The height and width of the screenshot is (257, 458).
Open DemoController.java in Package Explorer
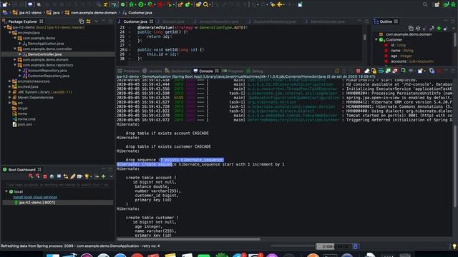click(x=44, y=54)
